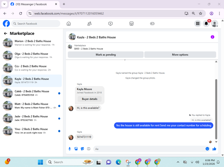The height and width of the screenshot is (167, 224).
Task: Click the message input field Aa
Action: click(149, 149)
